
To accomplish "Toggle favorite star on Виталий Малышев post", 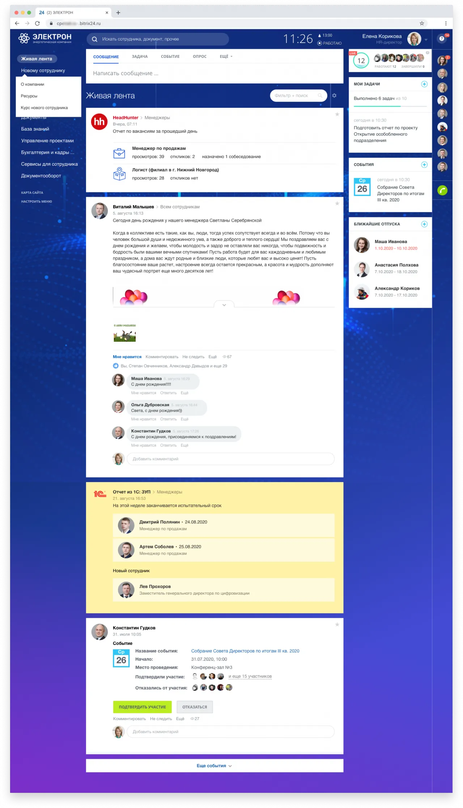I will tap(337, 203).
